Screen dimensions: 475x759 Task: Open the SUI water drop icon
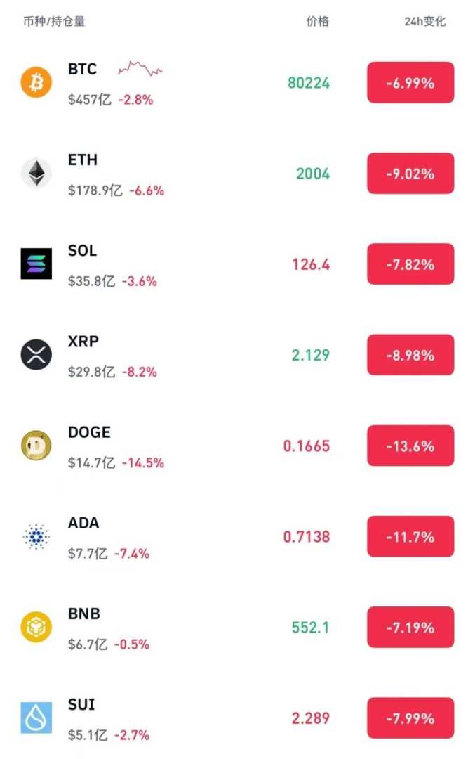click(x=36, y=718)
